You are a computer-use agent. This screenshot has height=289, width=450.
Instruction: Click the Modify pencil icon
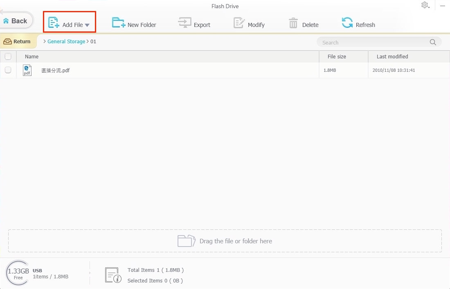[x=239, y=22]
